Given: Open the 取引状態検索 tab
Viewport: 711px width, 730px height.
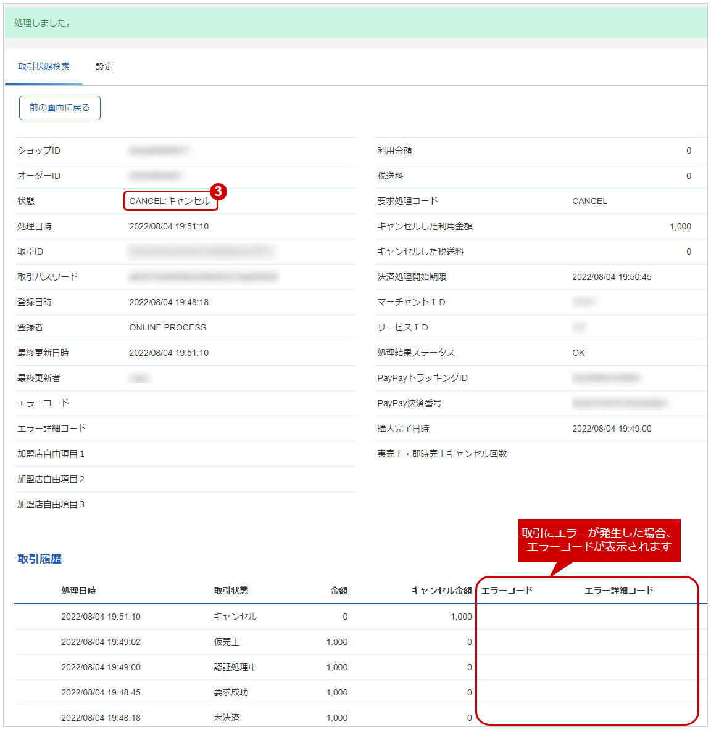Looking at the screenshot, I should (x=44, y=67).
